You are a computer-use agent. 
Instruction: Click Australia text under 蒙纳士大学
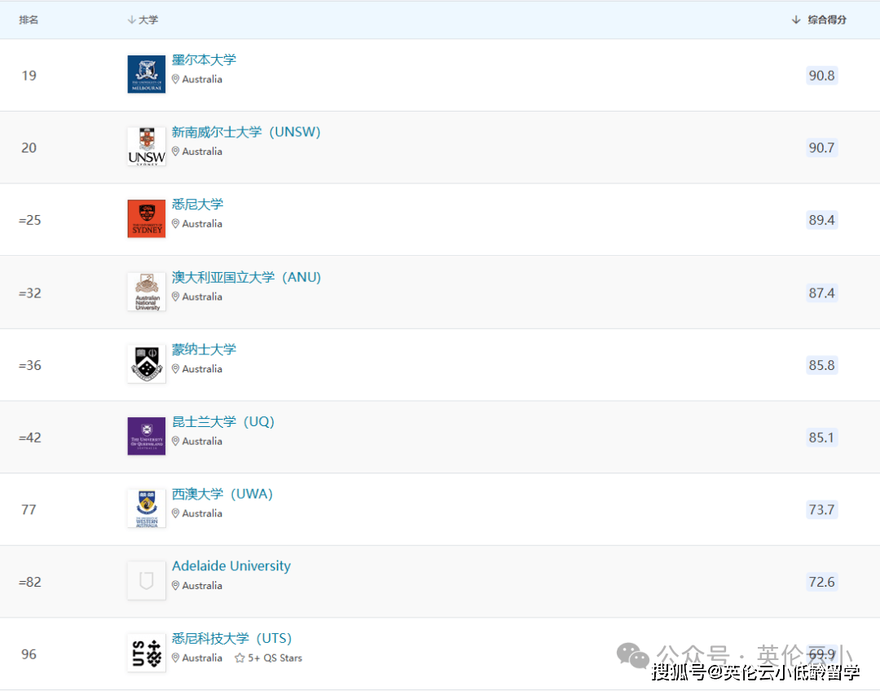[202, 369]
